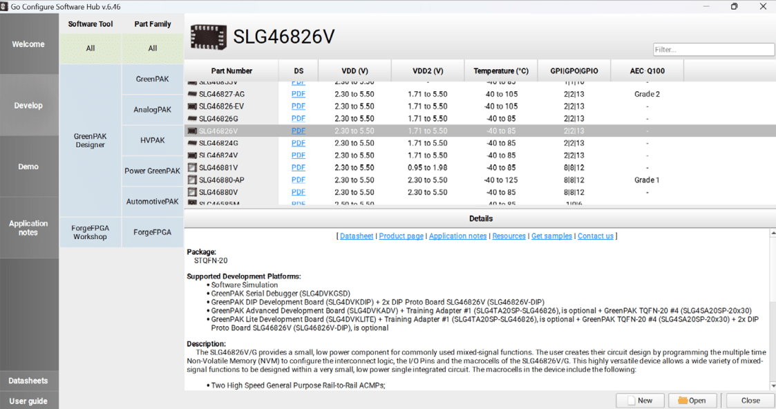This screenshot has width=776, height=409.
Task: Filter by HVPAK part family
Action: coord(153,140)
